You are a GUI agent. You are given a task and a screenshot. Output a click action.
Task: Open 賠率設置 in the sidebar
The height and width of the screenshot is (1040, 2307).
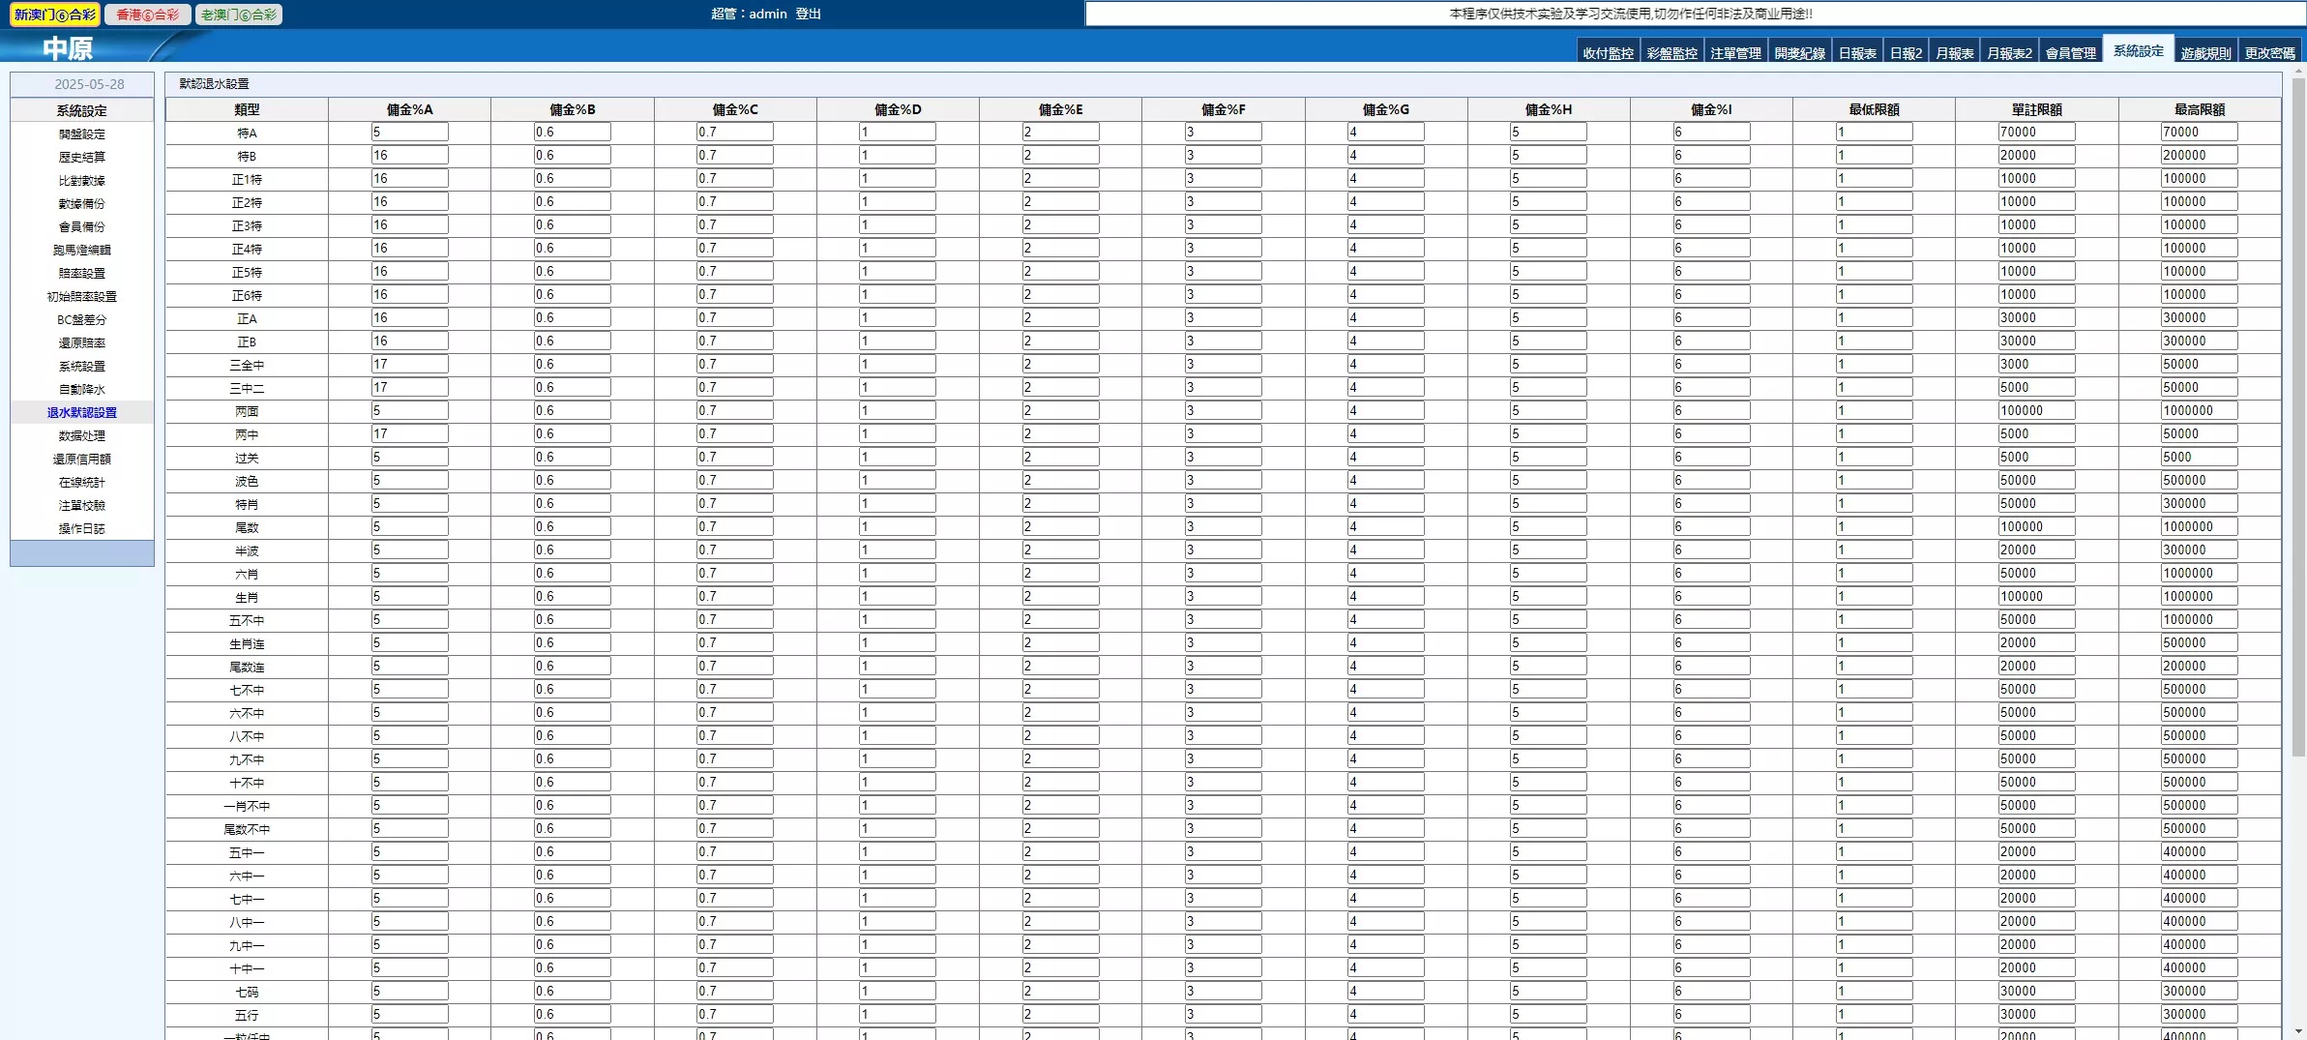pyautogui.click(x=82, y=274)
